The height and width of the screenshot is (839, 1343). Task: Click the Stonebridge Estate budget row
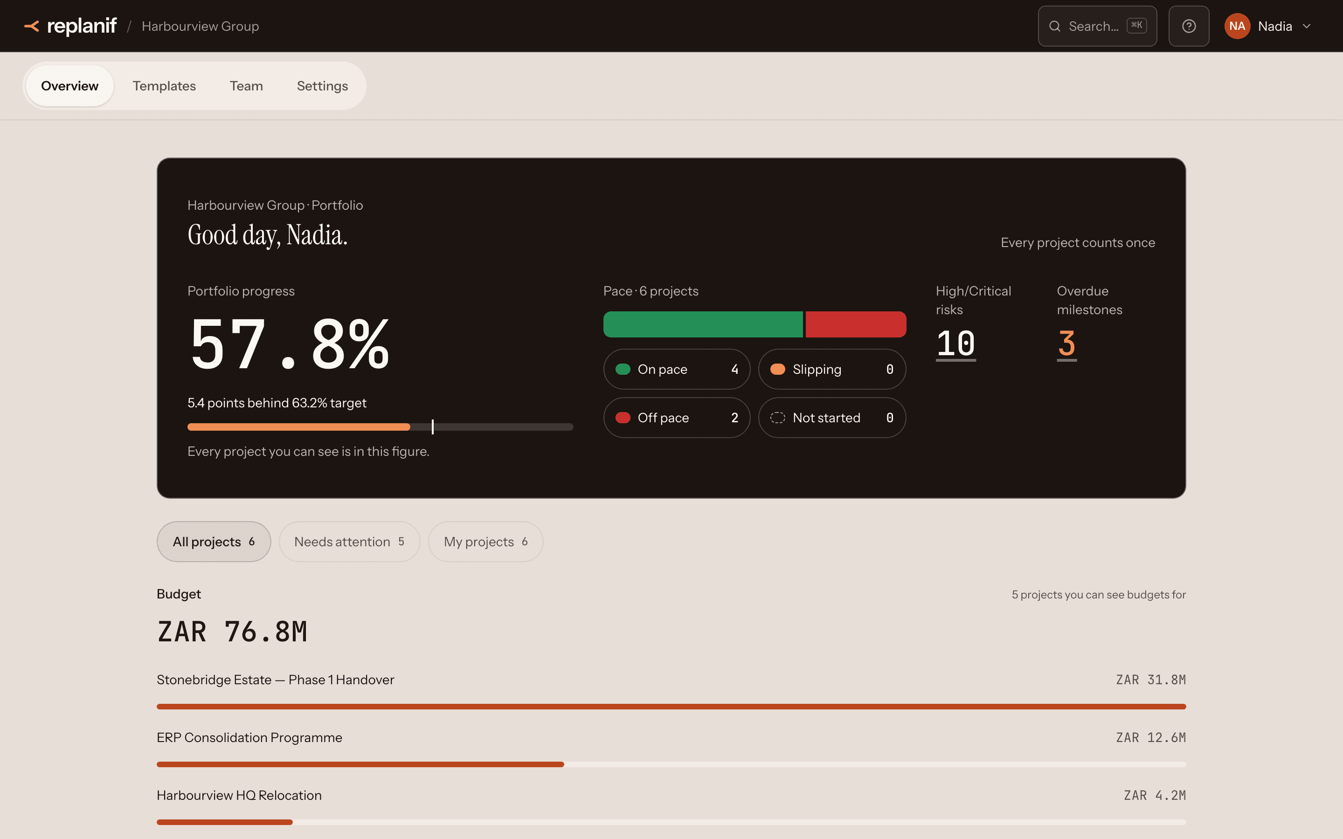[x=671, y=690]
